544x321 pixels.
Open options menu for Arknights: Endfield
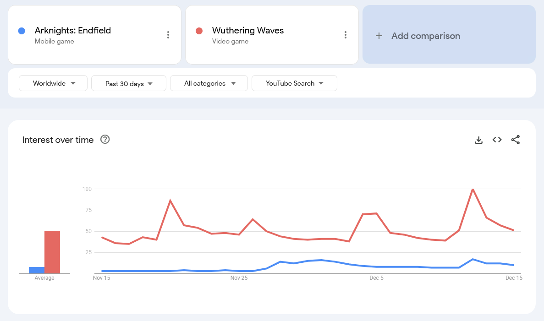[168, 35]
